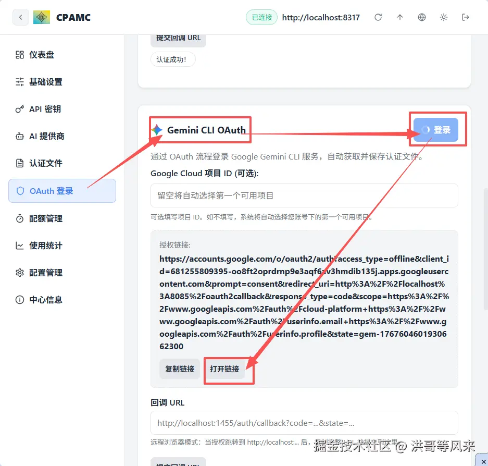
Task: Click the page refresh icon in toolbar
Action: pos(378,17)
